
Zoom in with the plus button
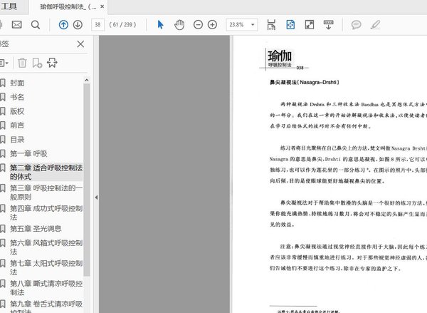212,25
